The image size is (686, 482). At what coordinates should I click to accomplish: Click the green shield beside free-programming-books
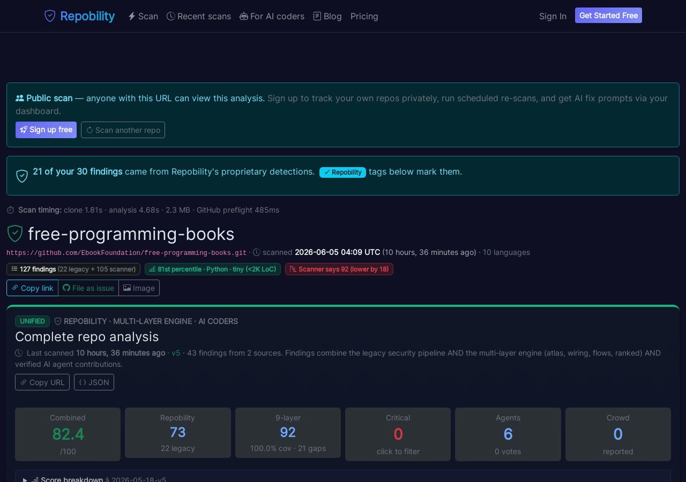14,234
